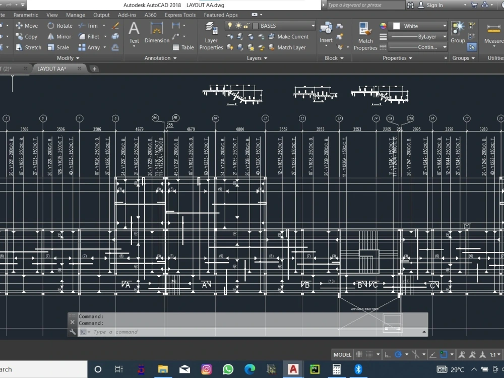Click the MODEL button in the status bar
504x378 pixels.
point(342,354)
